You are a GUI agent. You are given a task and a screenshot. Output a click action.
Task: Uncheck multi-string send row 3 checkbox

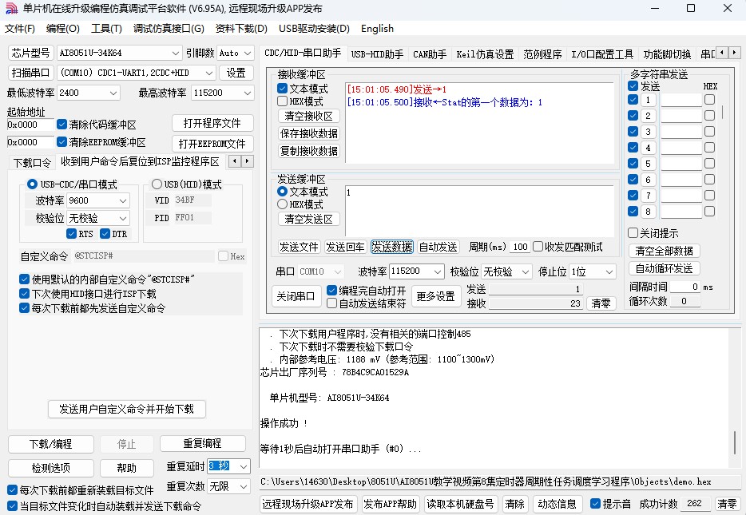[633, 131]
